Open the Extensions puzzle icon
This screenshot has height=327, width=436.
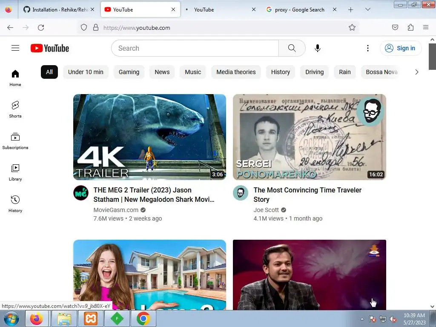[410, 27]
